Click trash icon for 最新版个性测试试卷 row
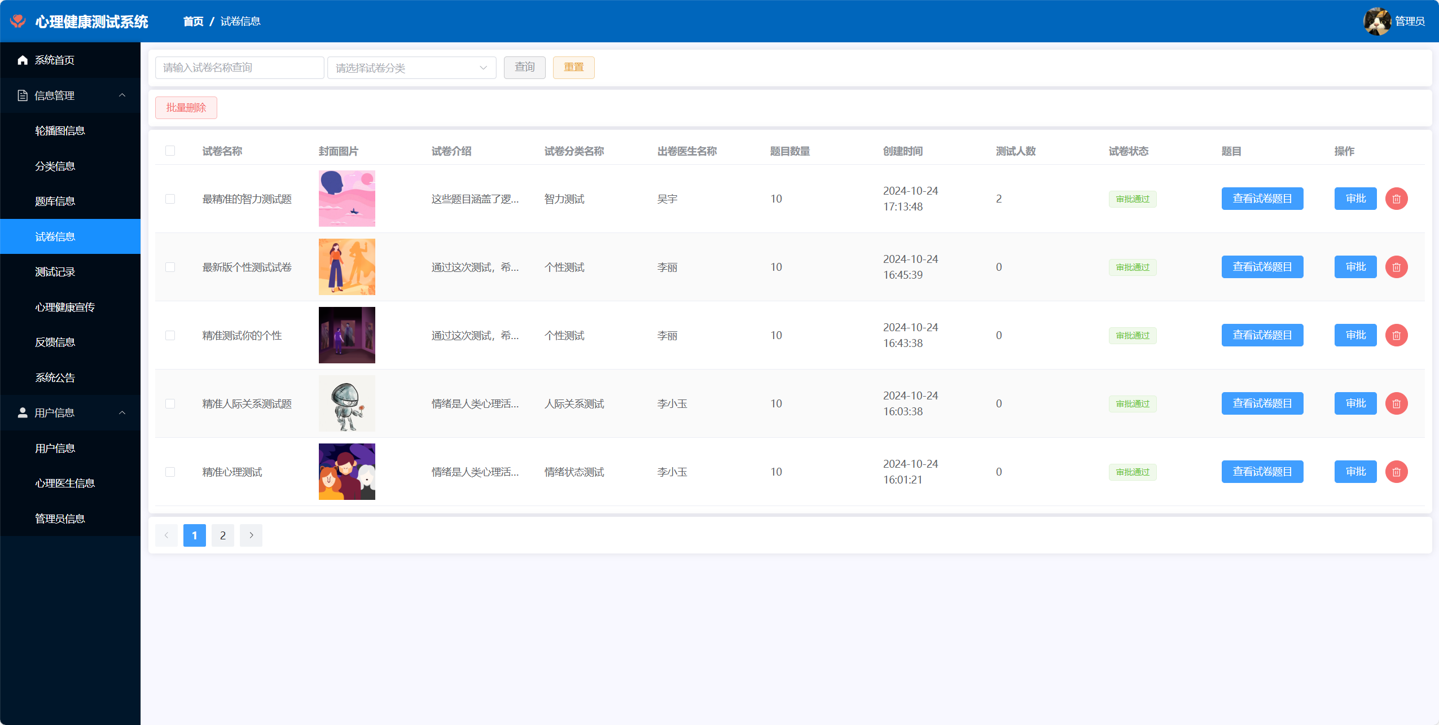The height and width of the screenshot is (725, 1439). pyautogui.click(x=1396, y=267)
